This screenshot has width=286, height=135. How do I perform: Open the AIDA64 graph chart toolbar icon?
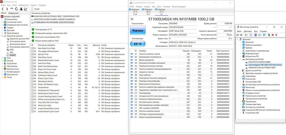click(x=26, y=9)
